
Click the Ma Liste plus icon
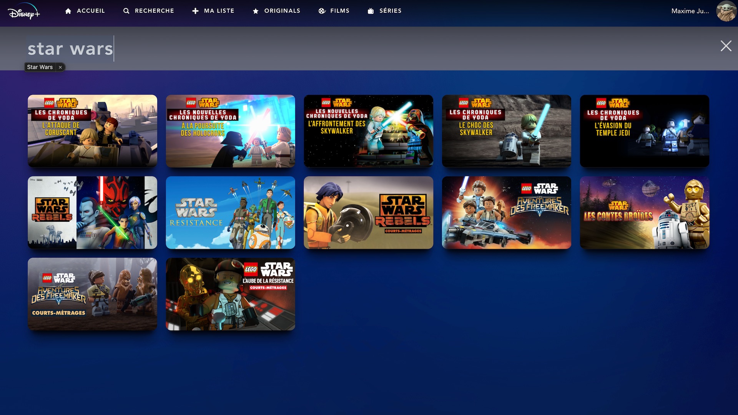(195, 11)
